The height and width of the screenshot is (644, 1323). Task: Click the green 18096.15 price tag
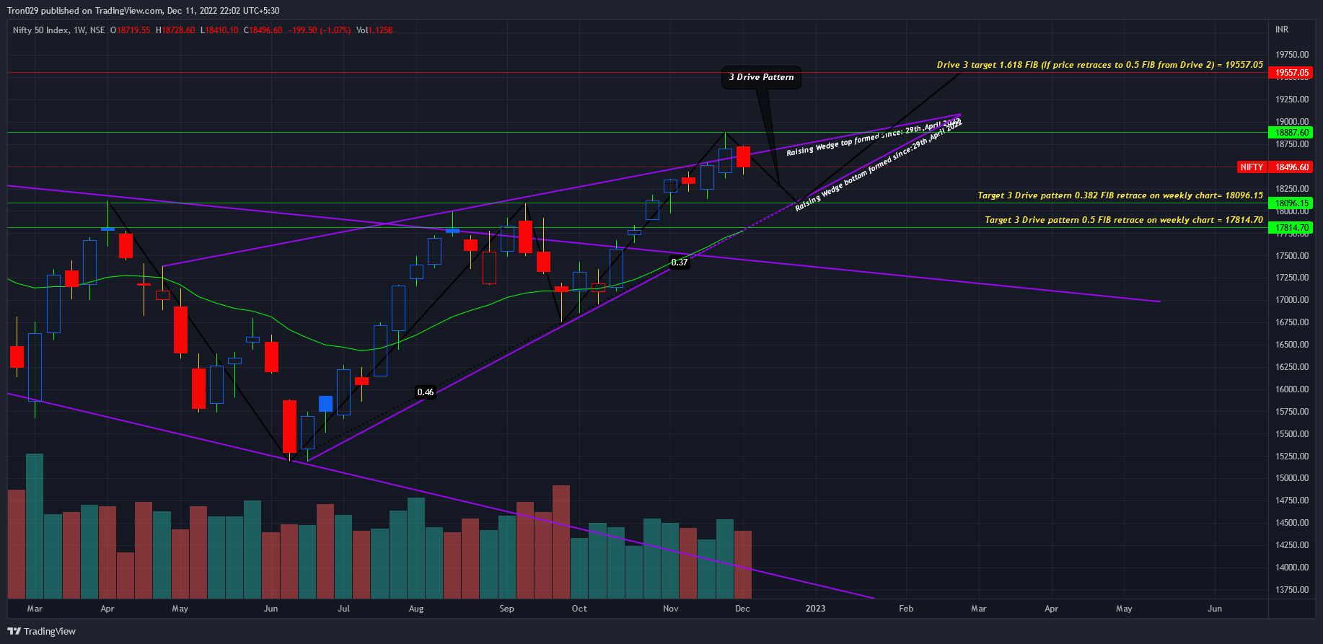[1291, 203]
